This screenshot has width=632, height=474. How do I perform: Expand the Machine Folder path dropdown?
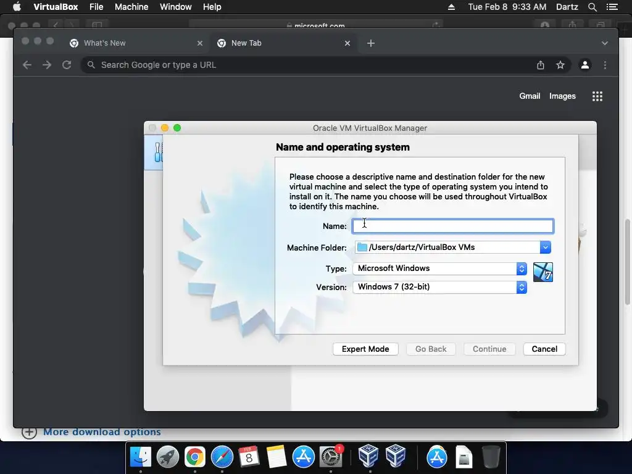[545, 247]
